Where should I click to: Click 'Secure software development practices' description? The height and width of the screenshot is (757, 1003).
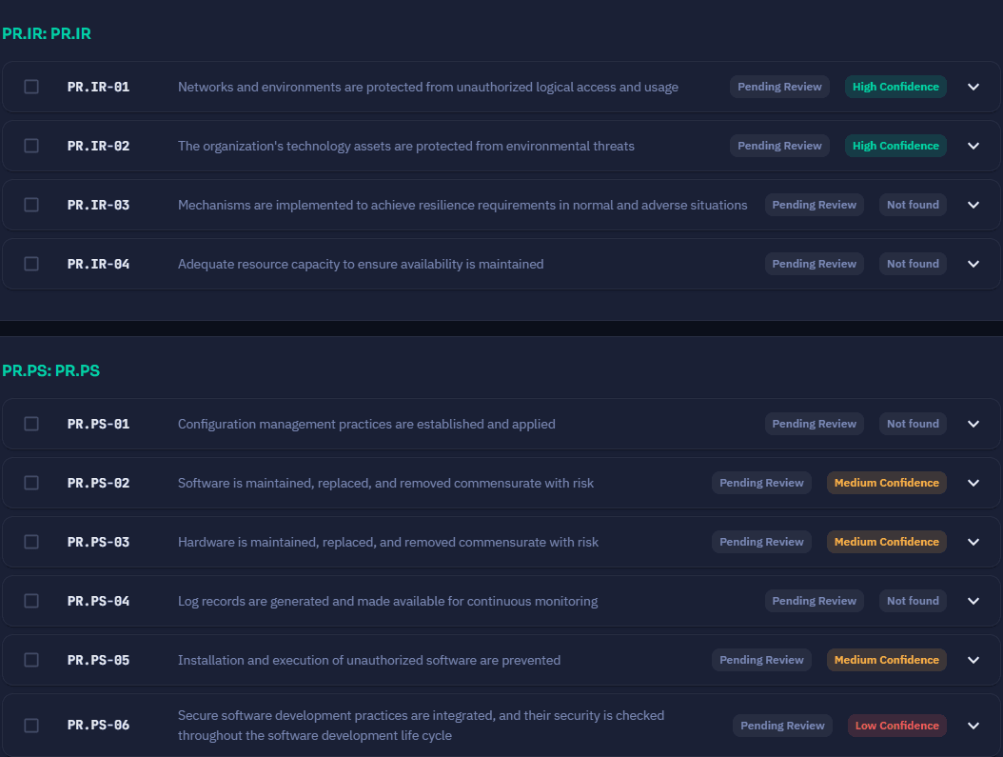(421, 725)
